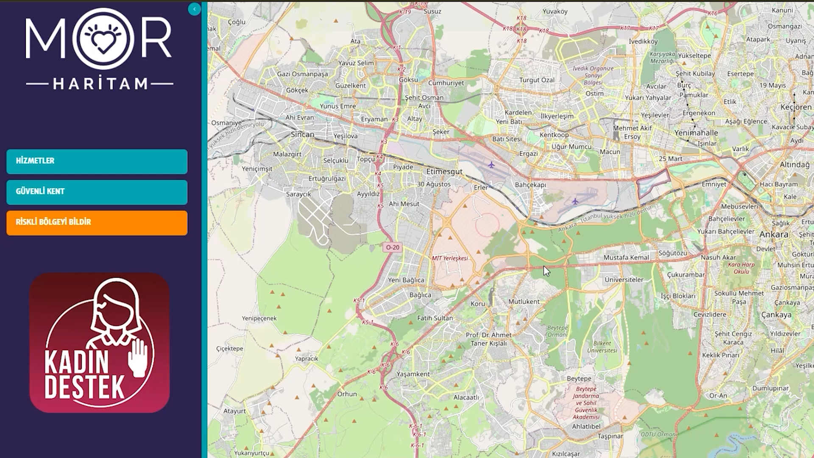Click the Beytepe Jandarma Akademisi label

[x=586, y=403]
